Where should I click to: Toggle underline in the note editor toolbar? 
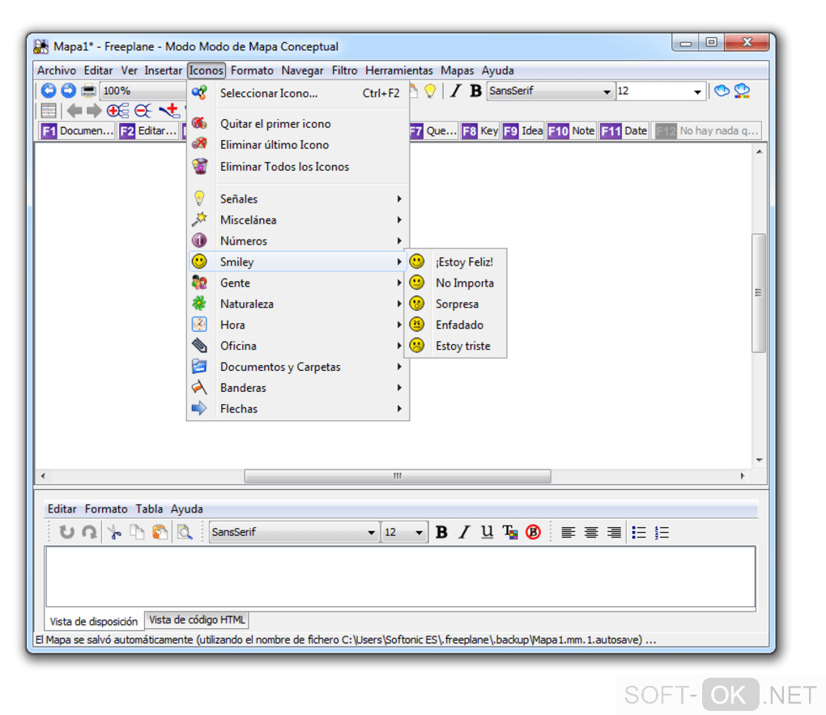click(487, 532)
